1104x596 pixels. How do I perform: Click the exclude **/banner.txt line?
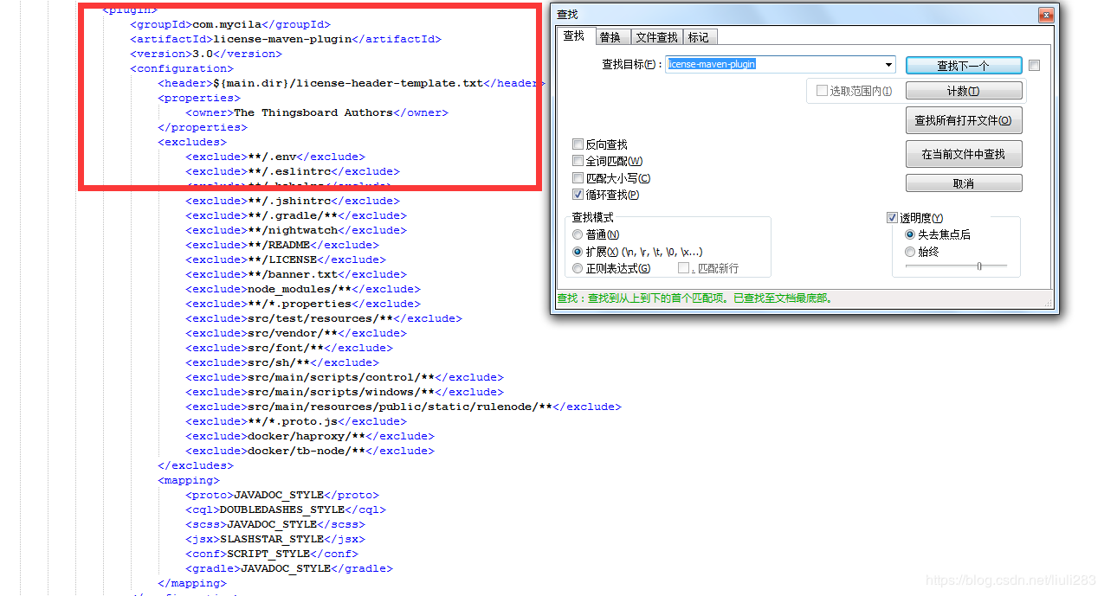(x=296, y=274)
